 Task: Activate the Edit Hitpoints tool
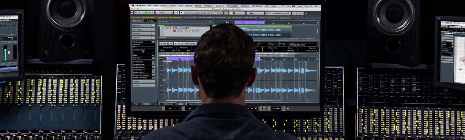pos(153,42)
